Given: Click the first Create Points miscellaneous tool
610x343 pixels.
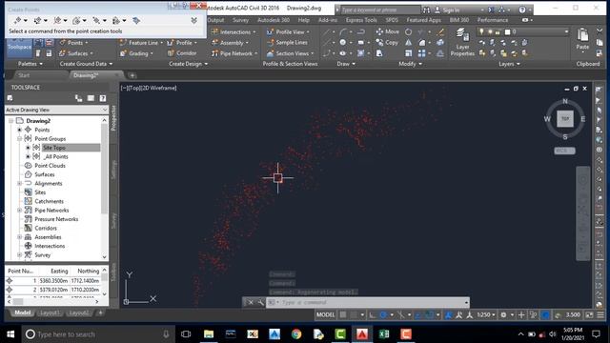Looking at the screenshot, I should [x=17, y=20].
